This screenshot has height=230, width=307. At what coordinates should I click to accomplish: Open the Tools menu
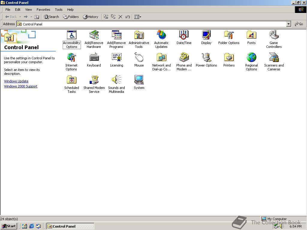click(58, 10)
